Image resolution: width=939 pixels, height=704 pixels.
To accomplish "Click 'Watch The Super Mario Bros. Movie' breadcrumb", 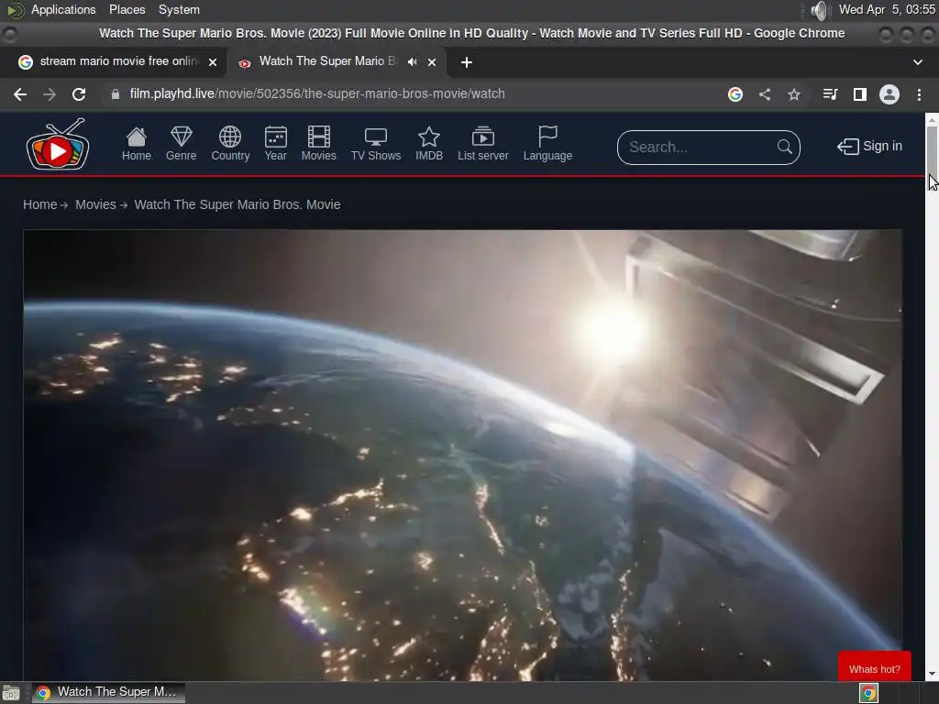I will pos(238,204).
